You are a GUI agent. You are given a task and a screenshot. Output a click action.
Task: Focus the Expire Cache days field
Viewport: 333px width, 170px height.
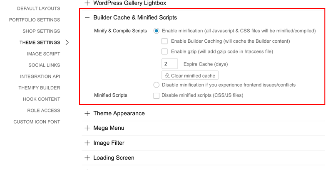(x=170, y=63)
